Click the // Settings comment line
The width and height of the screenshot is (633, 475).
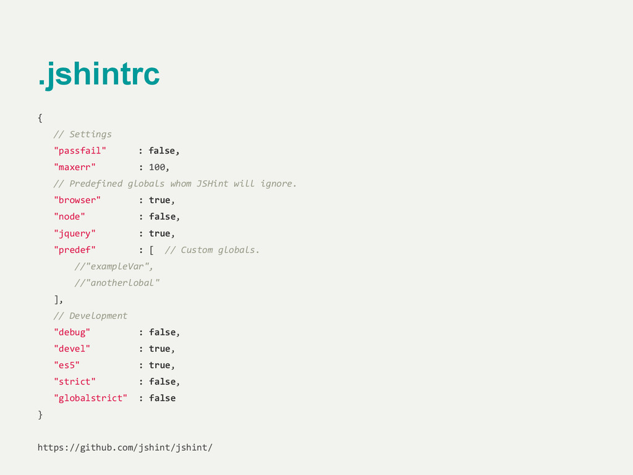[82, 134]
